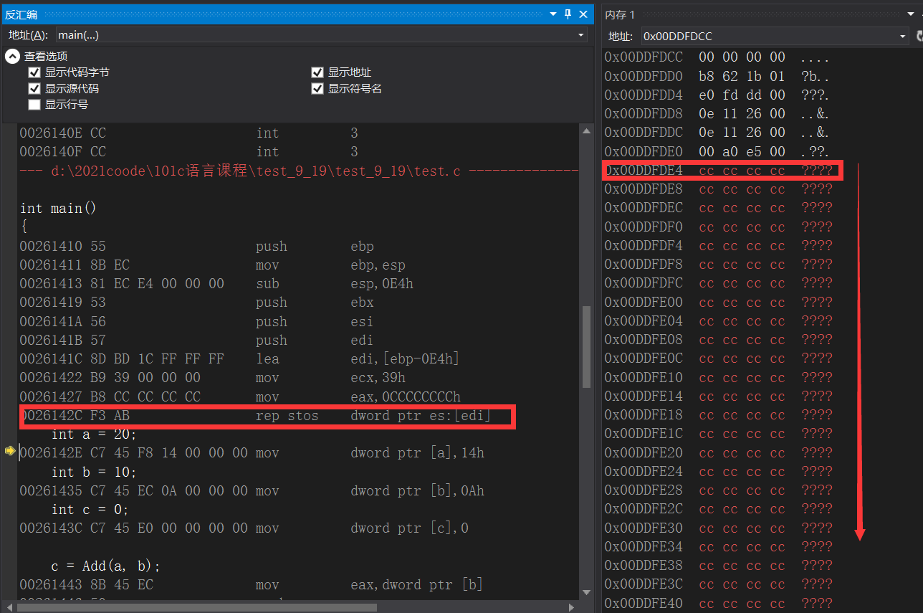Click the Memory 1 re-evaluate refresh icon

pos(919,35)
